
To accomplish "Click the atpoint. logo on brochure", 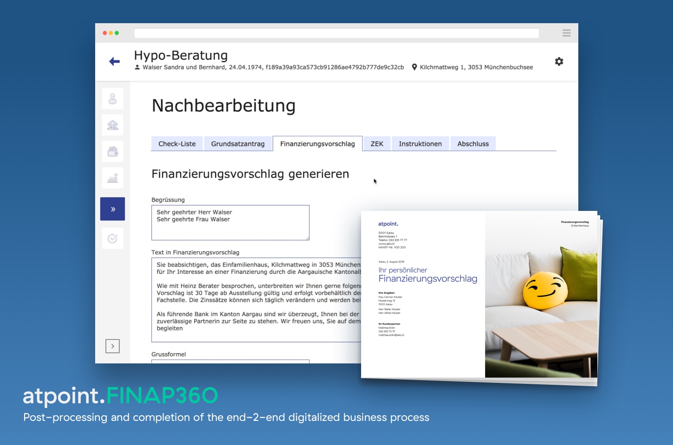I will pos(388,224).
